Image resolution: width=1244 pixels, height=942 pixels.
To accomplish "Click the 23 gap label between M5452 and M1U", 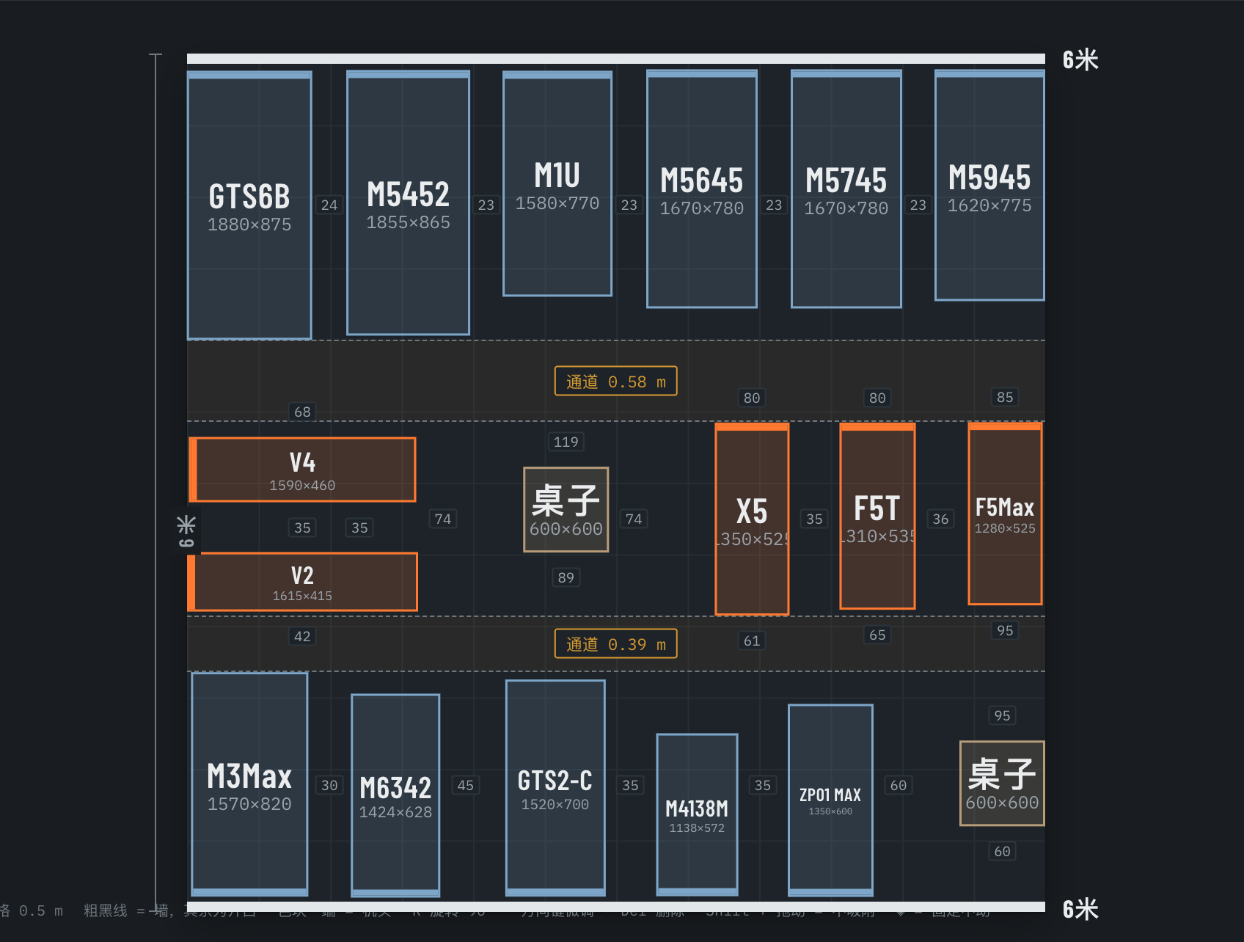I will click(486, 205).
